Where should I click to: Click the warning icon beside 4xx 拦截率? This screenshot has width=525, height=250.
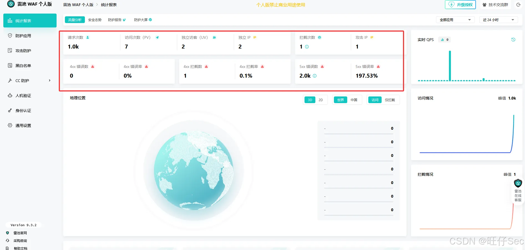[x=262, y=67]
